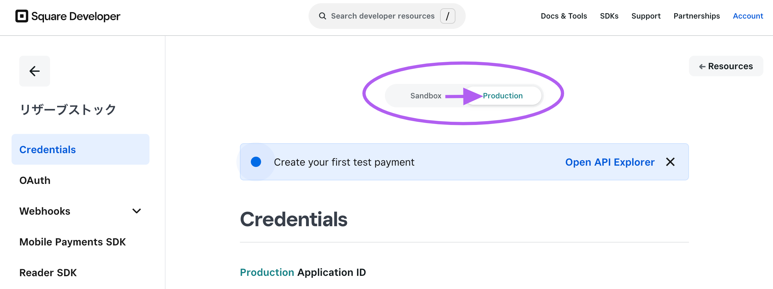
Task: Click the Open API Explorer link
Action: click(610, 162)
